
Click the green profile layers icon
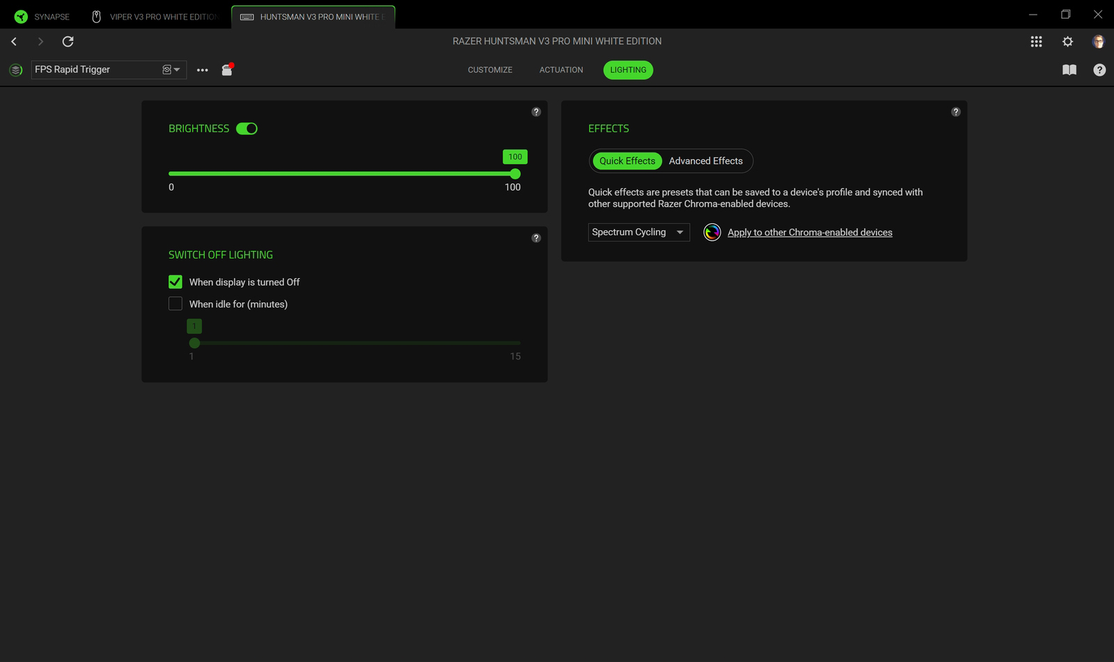[16, 70]
